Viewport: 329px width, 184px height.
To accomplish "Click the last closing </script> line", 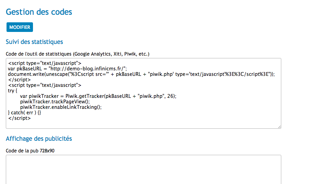I will pos(20,118).
